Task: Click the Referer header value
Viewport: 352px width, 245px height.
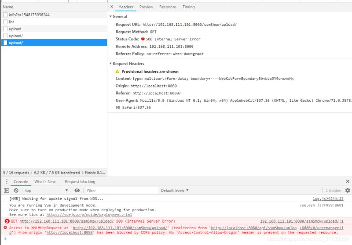Action: coord(157,93)
